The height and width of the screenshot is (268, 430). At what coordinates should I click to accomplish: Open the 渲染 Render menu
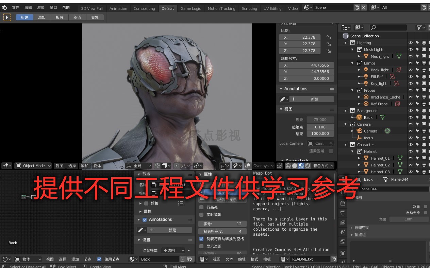tap(40, 7)
